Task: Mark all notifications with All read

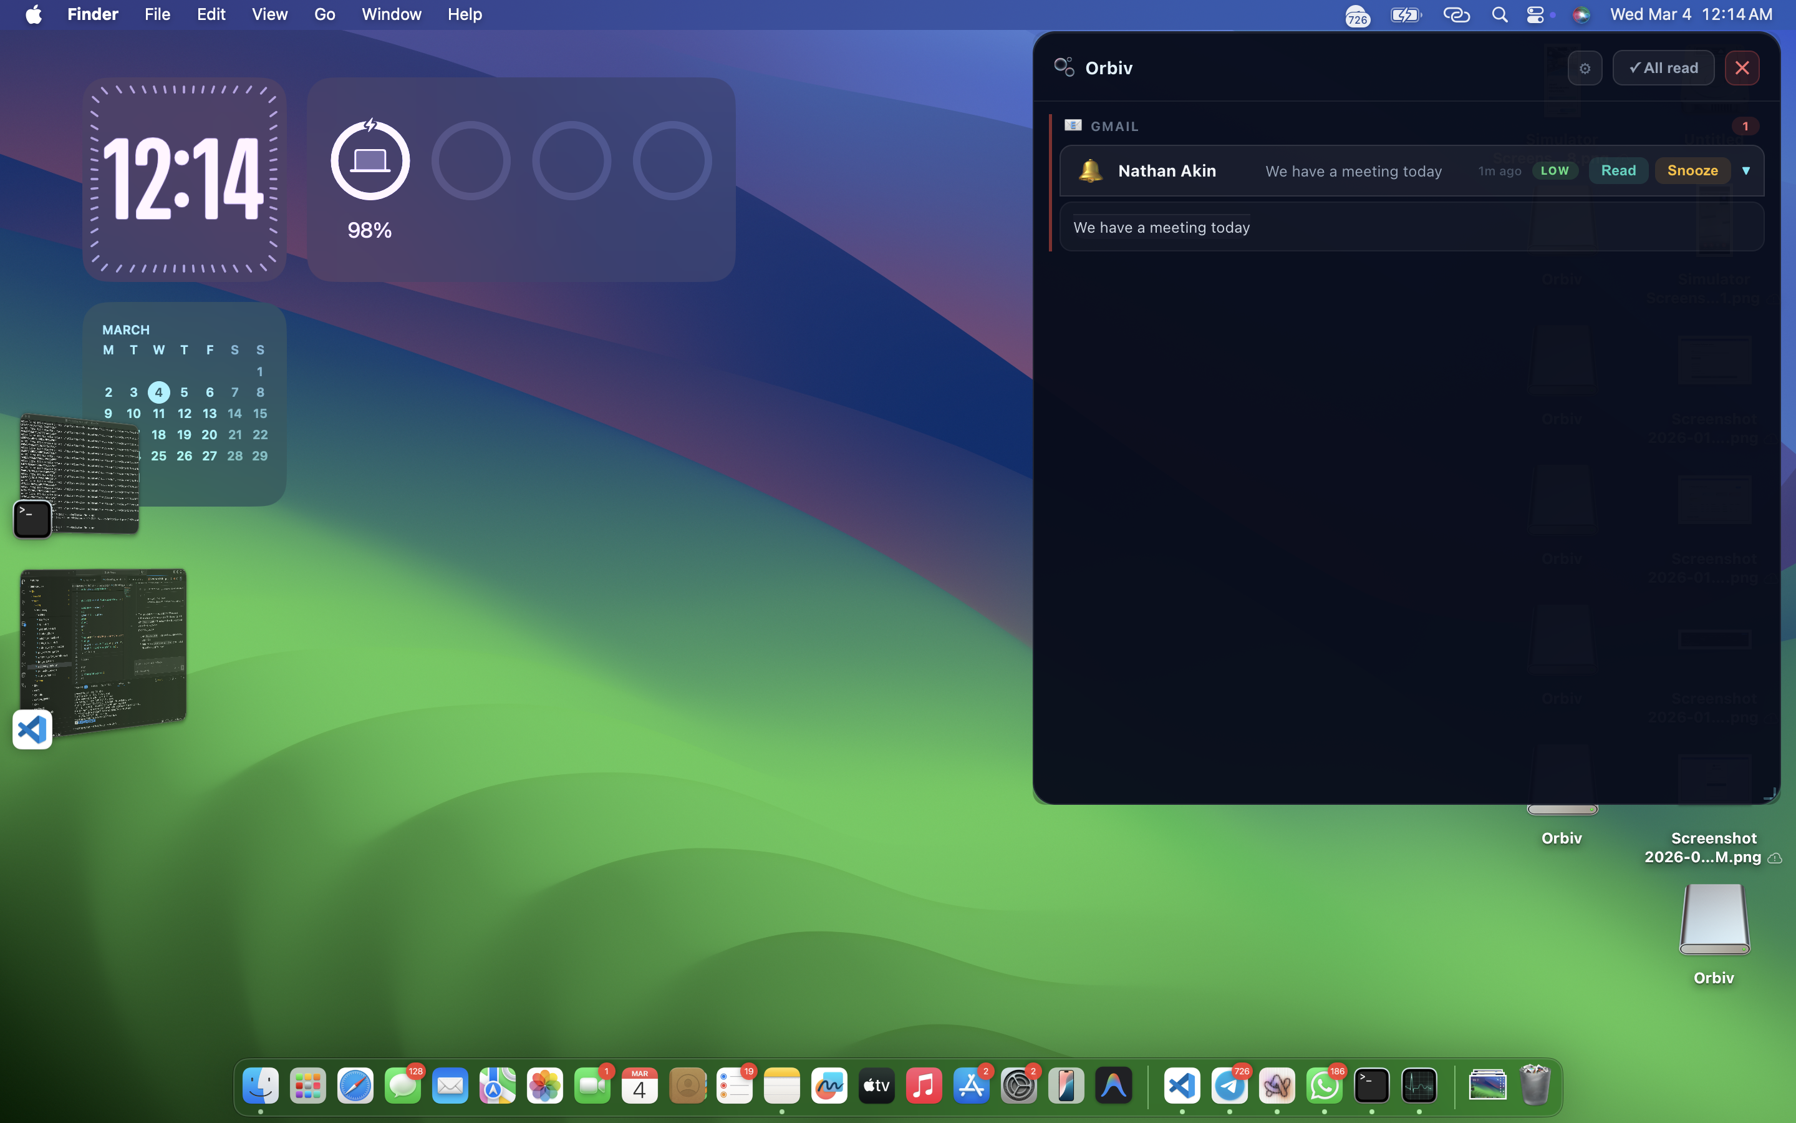Action: [x=1663, y=69]
